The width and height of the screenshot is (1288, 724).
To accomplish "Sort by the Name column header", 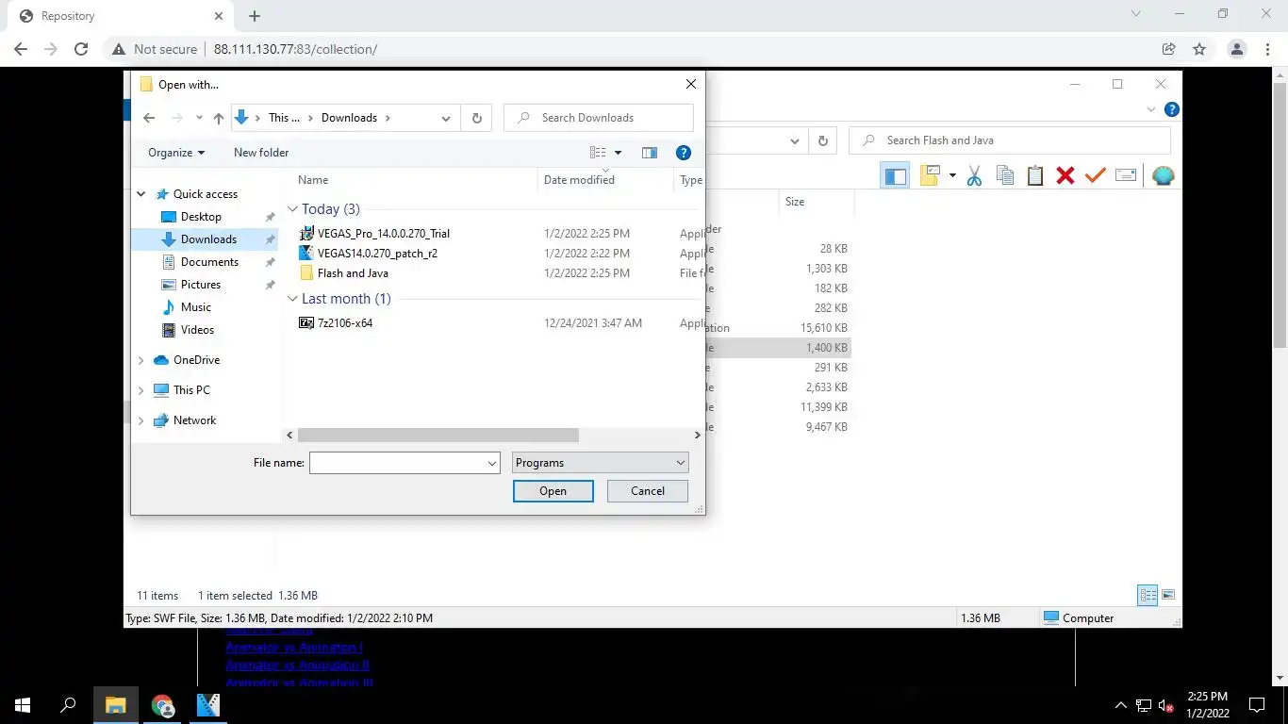I will pos(313,180).
